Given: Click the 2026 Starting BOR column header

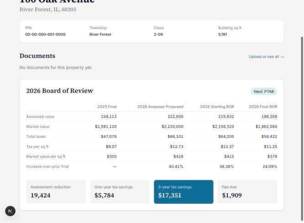Looking at the screenshot, I should tap(217, 106).
